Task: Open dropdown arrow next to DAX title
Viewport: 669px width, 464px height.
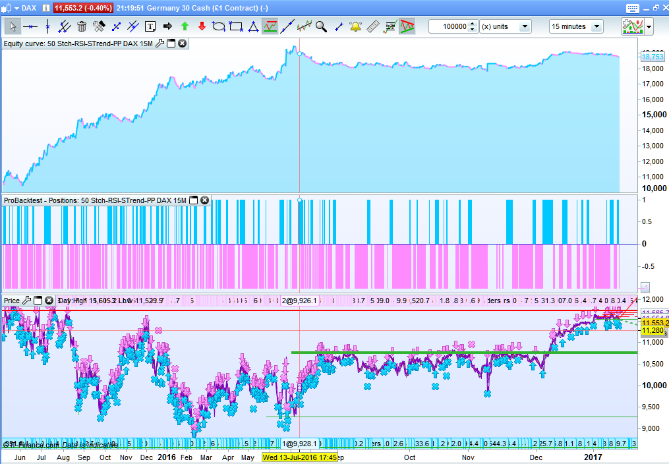Action: [x=16, y=8]
